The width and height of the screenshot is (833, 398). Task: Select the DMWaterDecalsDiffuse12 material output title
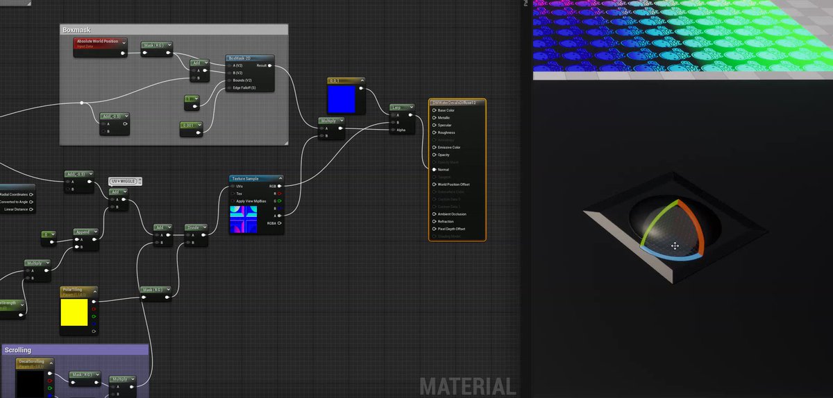pyautogui.click(x=453, y=103)
